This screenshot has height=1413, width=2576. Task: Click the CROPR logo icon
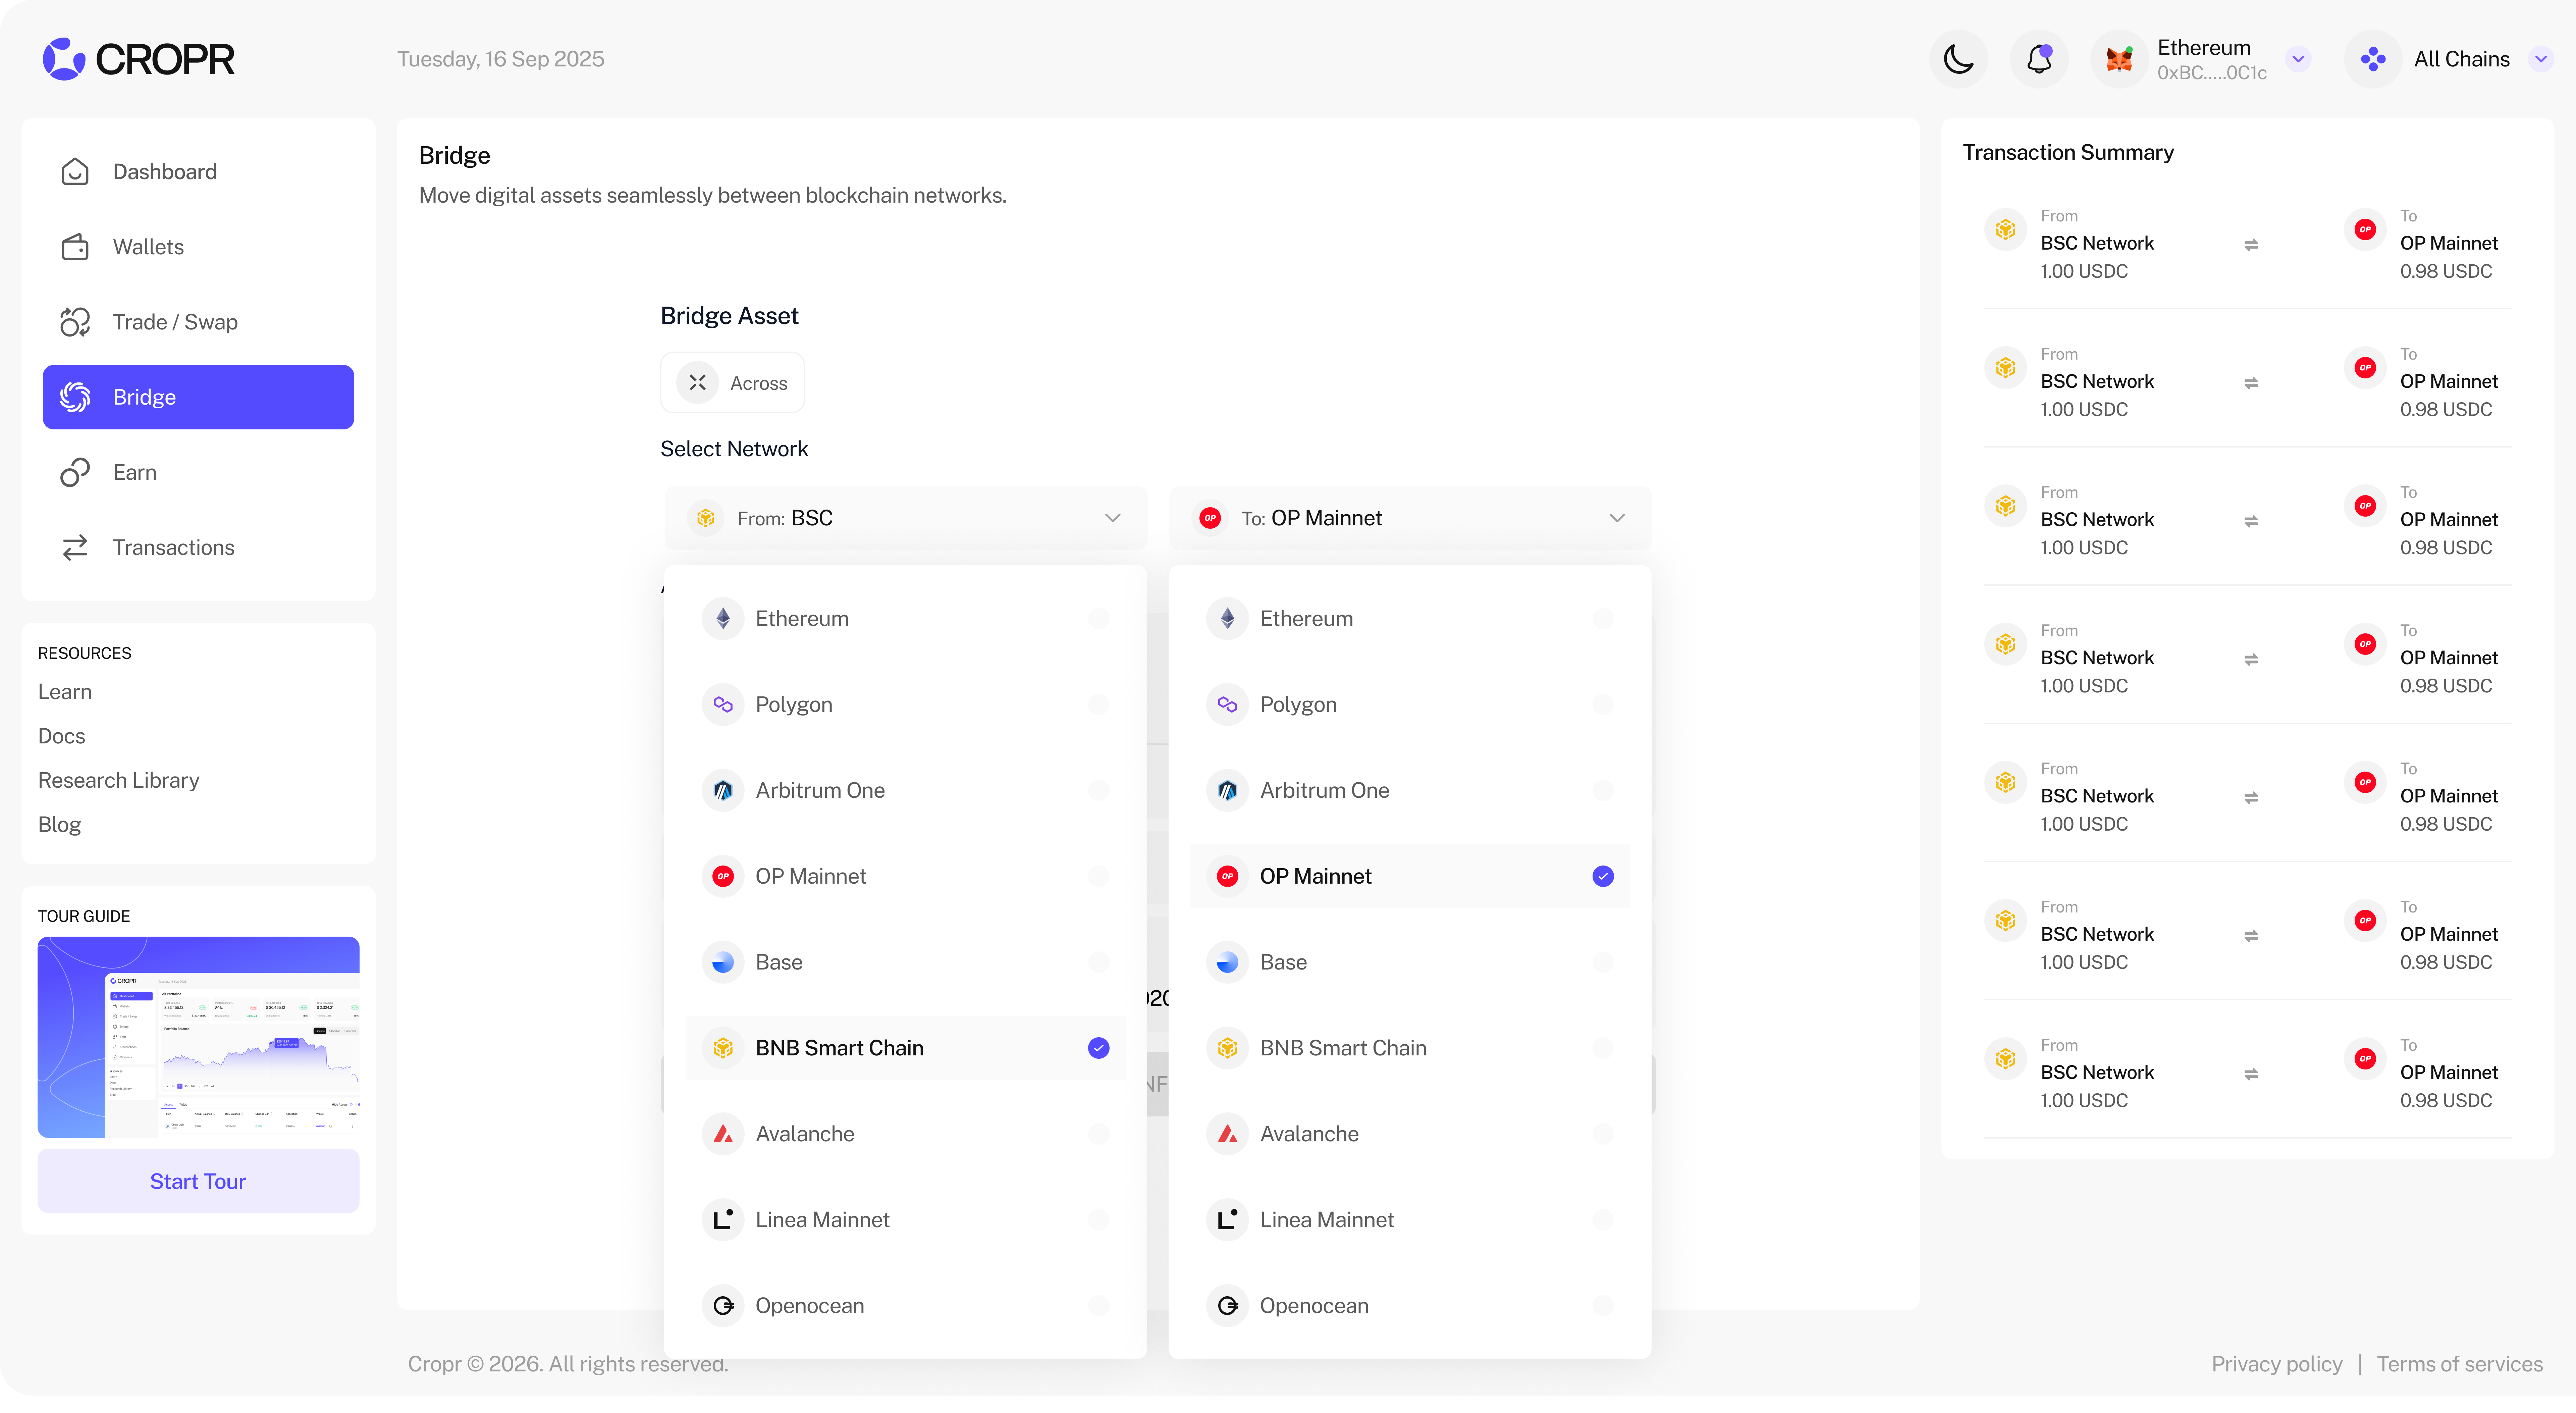coord(64,59)
